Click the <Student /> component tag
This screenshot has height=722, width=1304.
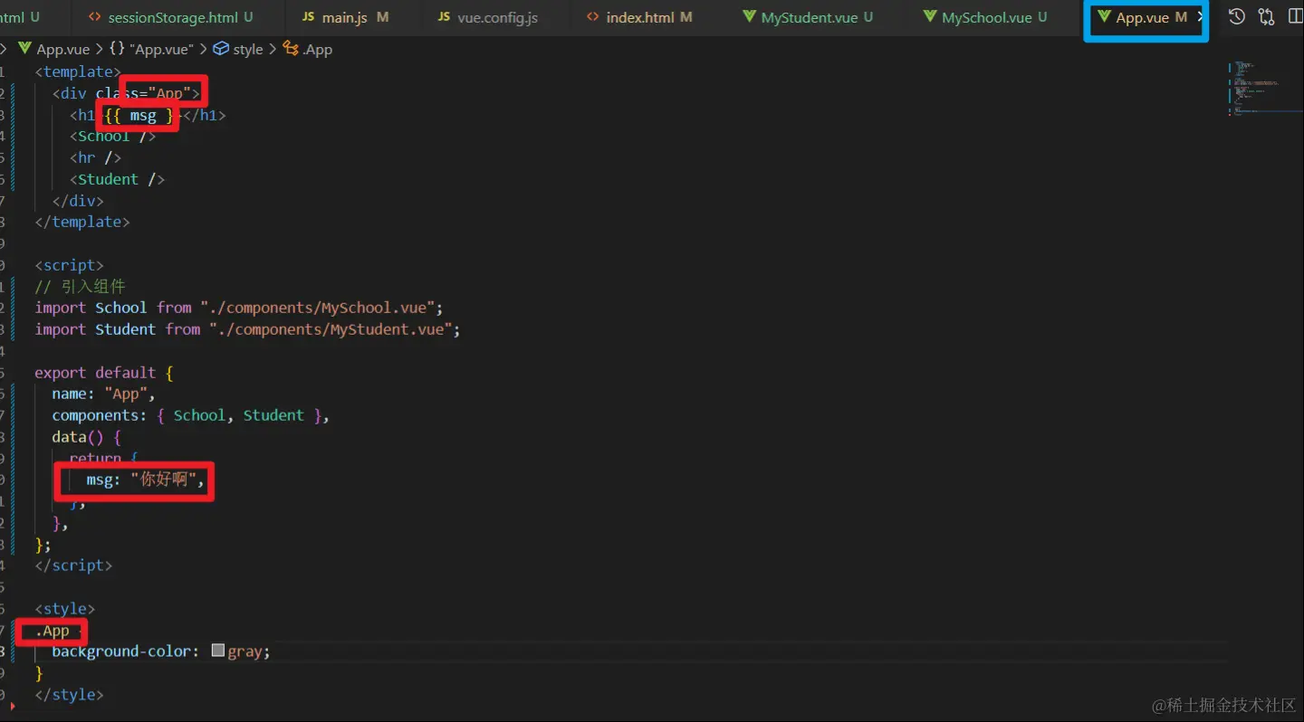pyautogui.click(x=117, y=179)
